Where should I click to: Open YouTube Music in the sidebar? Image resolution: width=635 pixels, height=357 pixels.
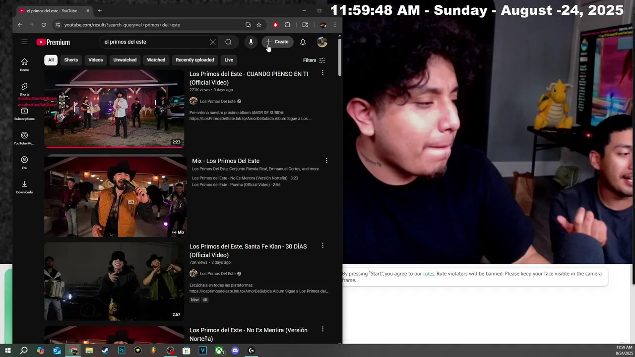click(24, 138)
